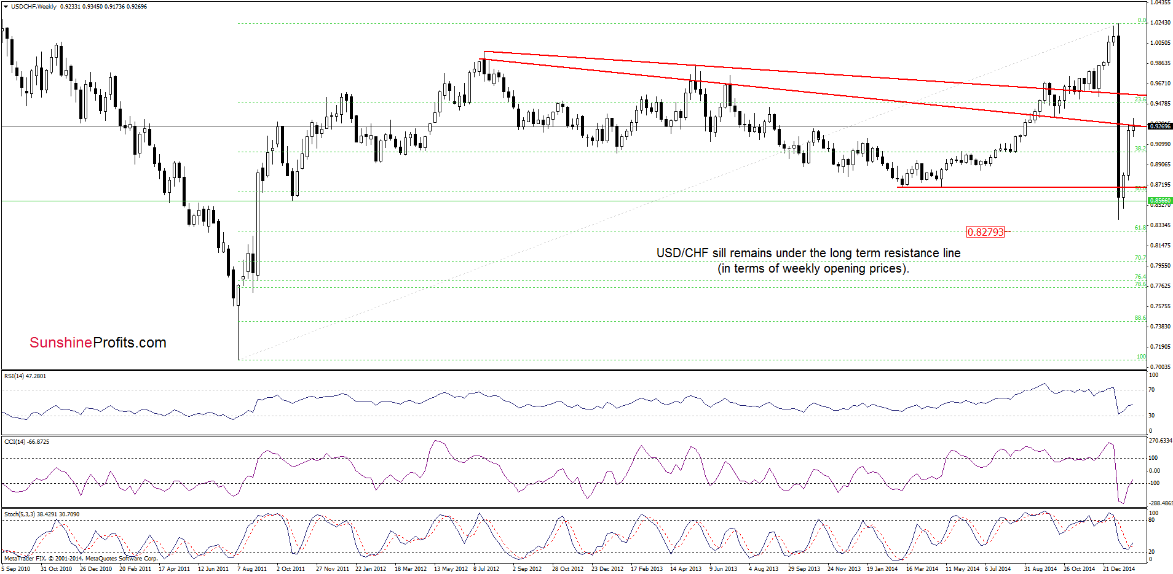Image resolution: width=1173 pixels, height=574 pixels.
Task: Click the 88.6 Fibonacci level label
Action: (x=1140, y=318)
